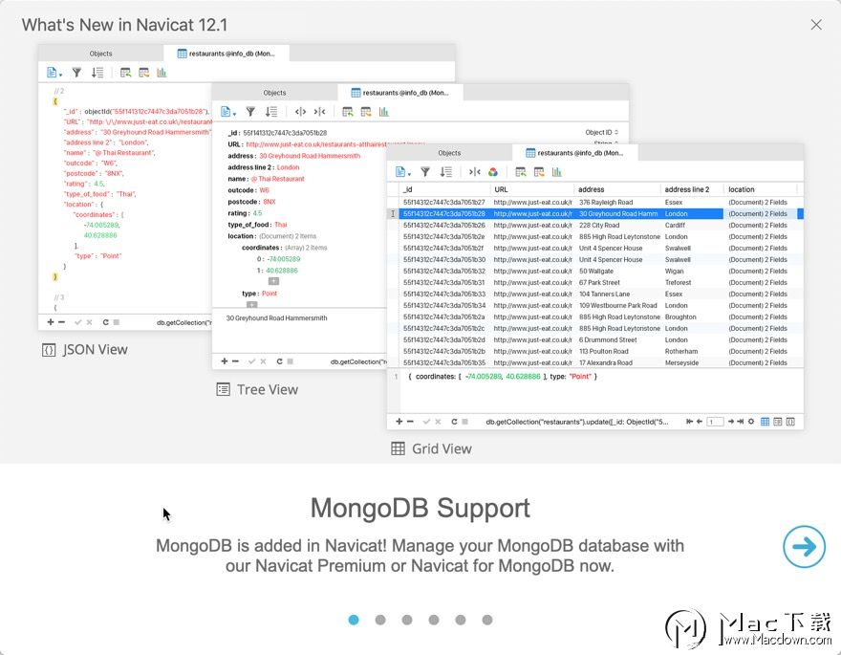Click the plus button below type: Point
The image size is (841, 655).
click(251, 304)
